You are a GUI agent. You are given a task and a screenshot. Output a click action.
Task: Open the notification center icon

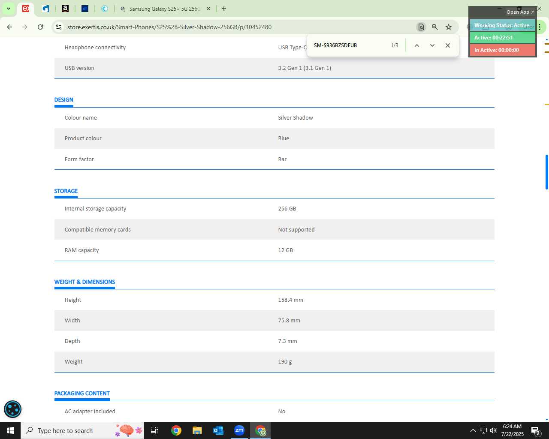[x=536, y=430]
